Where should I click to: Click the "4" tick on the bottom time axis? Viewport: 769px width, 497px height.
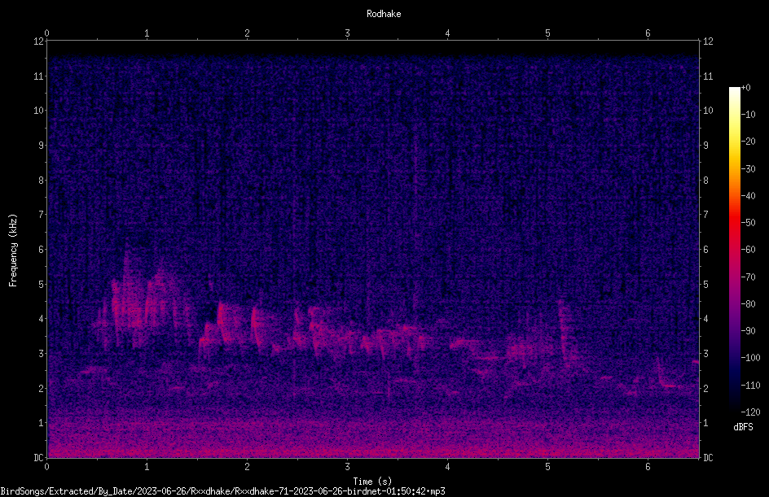coord(447,467)
